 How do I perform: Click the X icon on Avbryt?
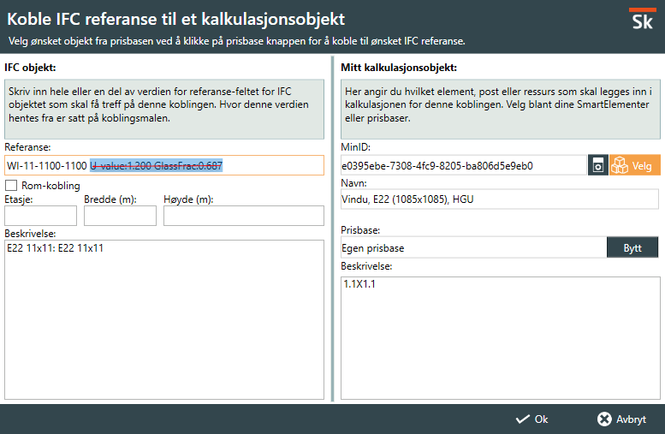click(x=604, y=419)
